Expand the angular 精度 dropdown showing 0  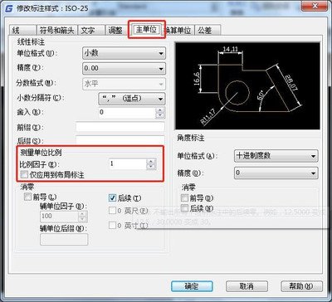(x=276, y=173)
